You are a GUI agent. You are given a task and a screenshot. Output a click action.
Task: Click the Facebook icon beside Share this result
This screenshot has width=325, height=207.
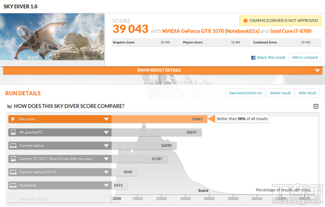click(x=254, y=58)
